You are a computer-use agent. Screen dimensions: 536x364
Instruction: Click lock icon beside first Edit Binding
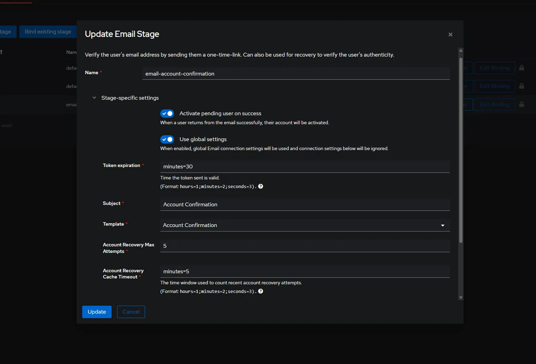pos(521,68)
